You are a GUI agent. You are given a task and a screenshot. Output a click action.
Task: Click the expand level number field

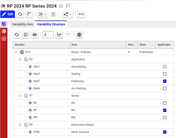(x=48, y=35)
